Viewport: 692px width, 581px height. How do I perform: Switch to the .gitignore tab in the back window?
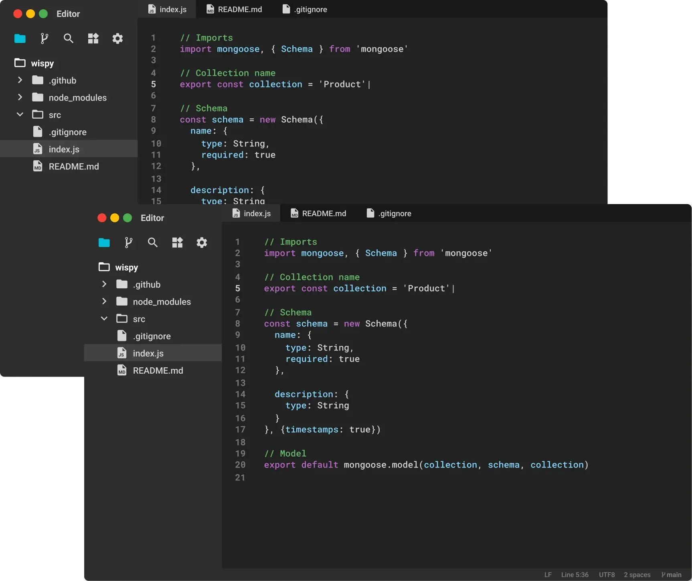305,10
